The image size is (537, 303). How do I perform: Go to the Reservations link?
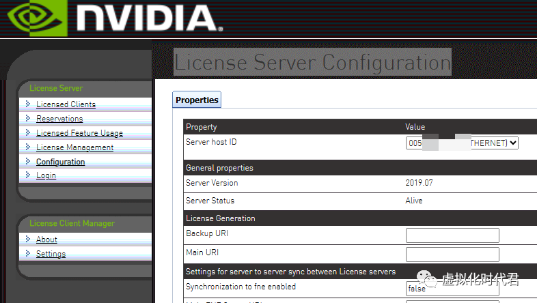tap(59, 119)
